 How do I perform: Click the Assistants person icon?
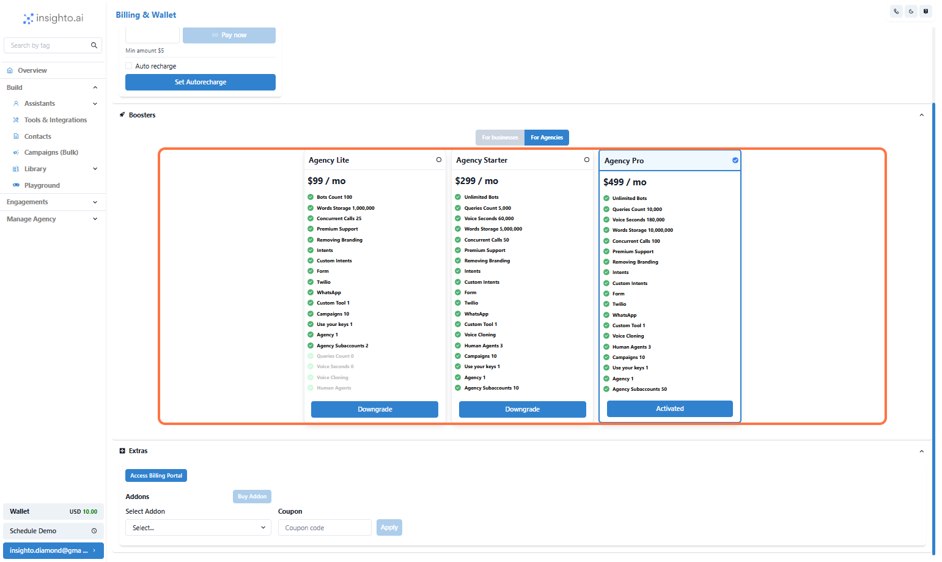(x=16, y=103)
